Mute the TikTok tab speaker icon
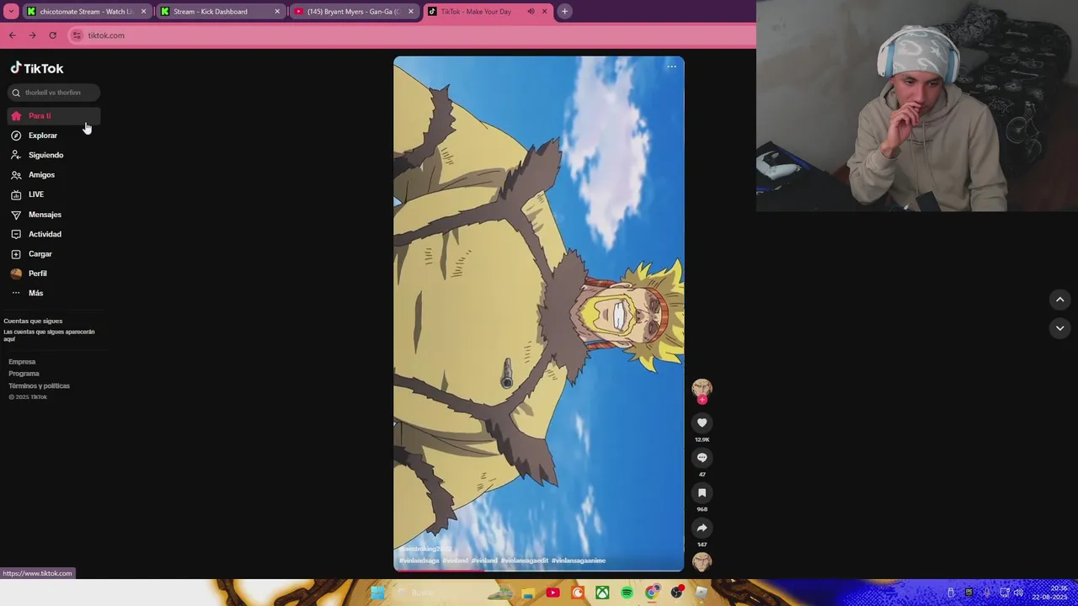Screen dimensions: 1078x606 point(531,12)
